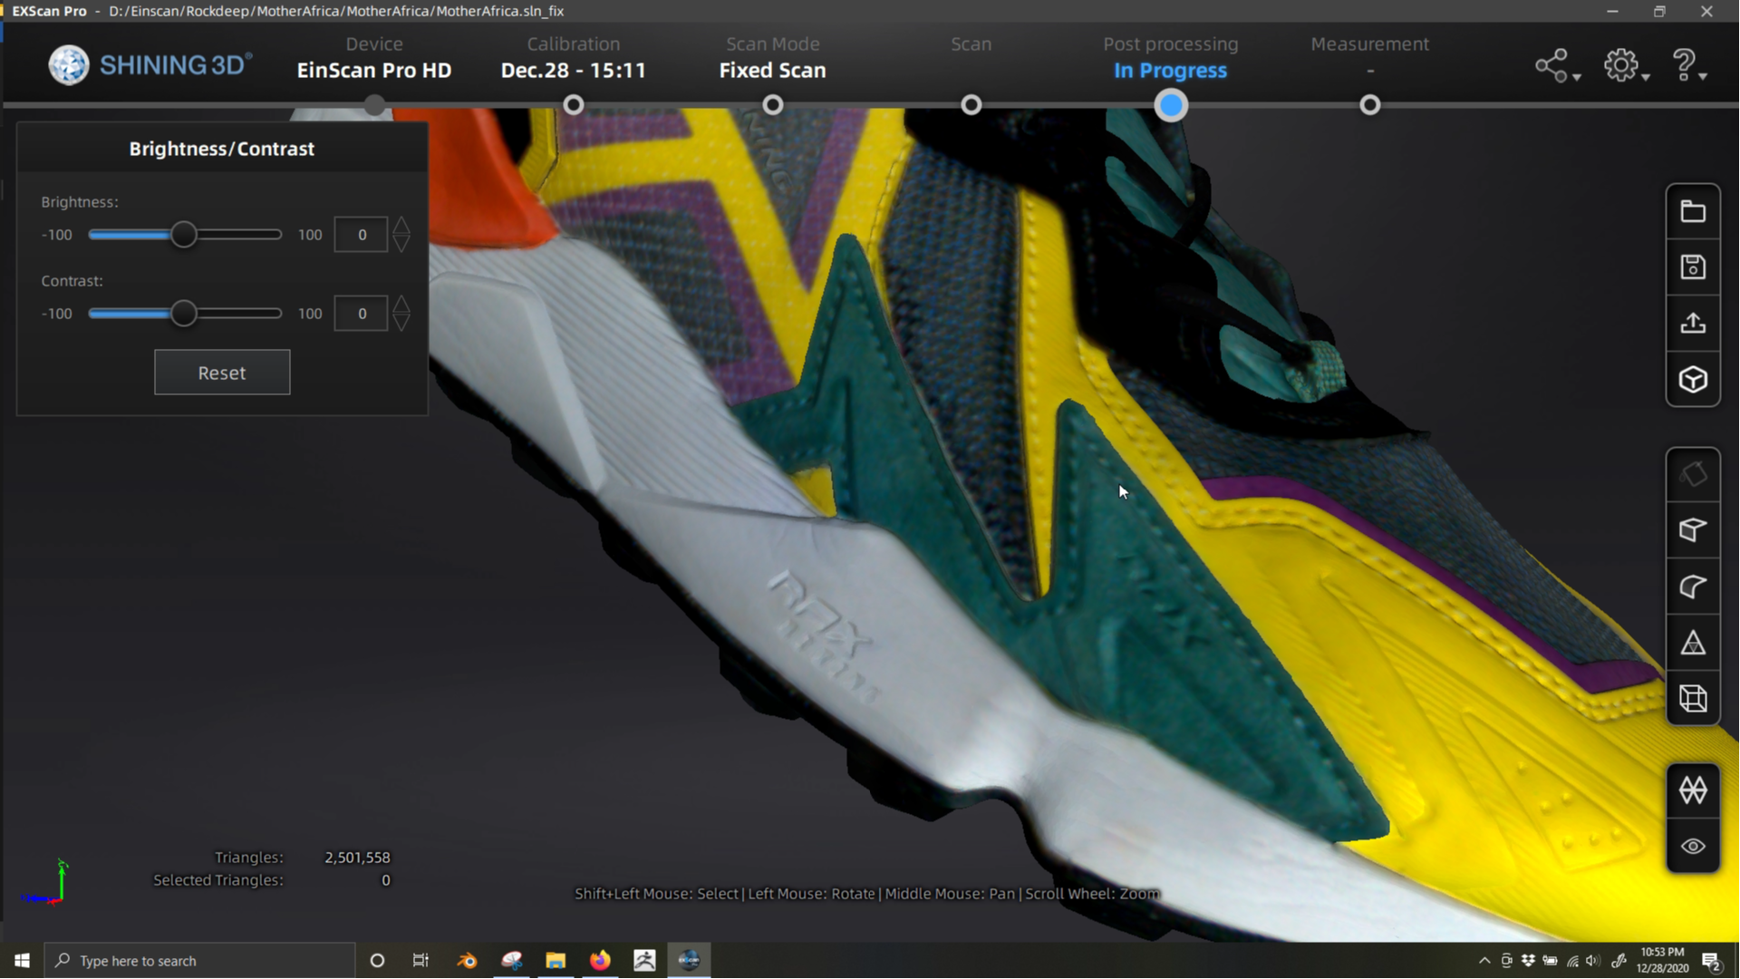
Task: Click the upload/share model icon
Action: [x=1693, y=324]
